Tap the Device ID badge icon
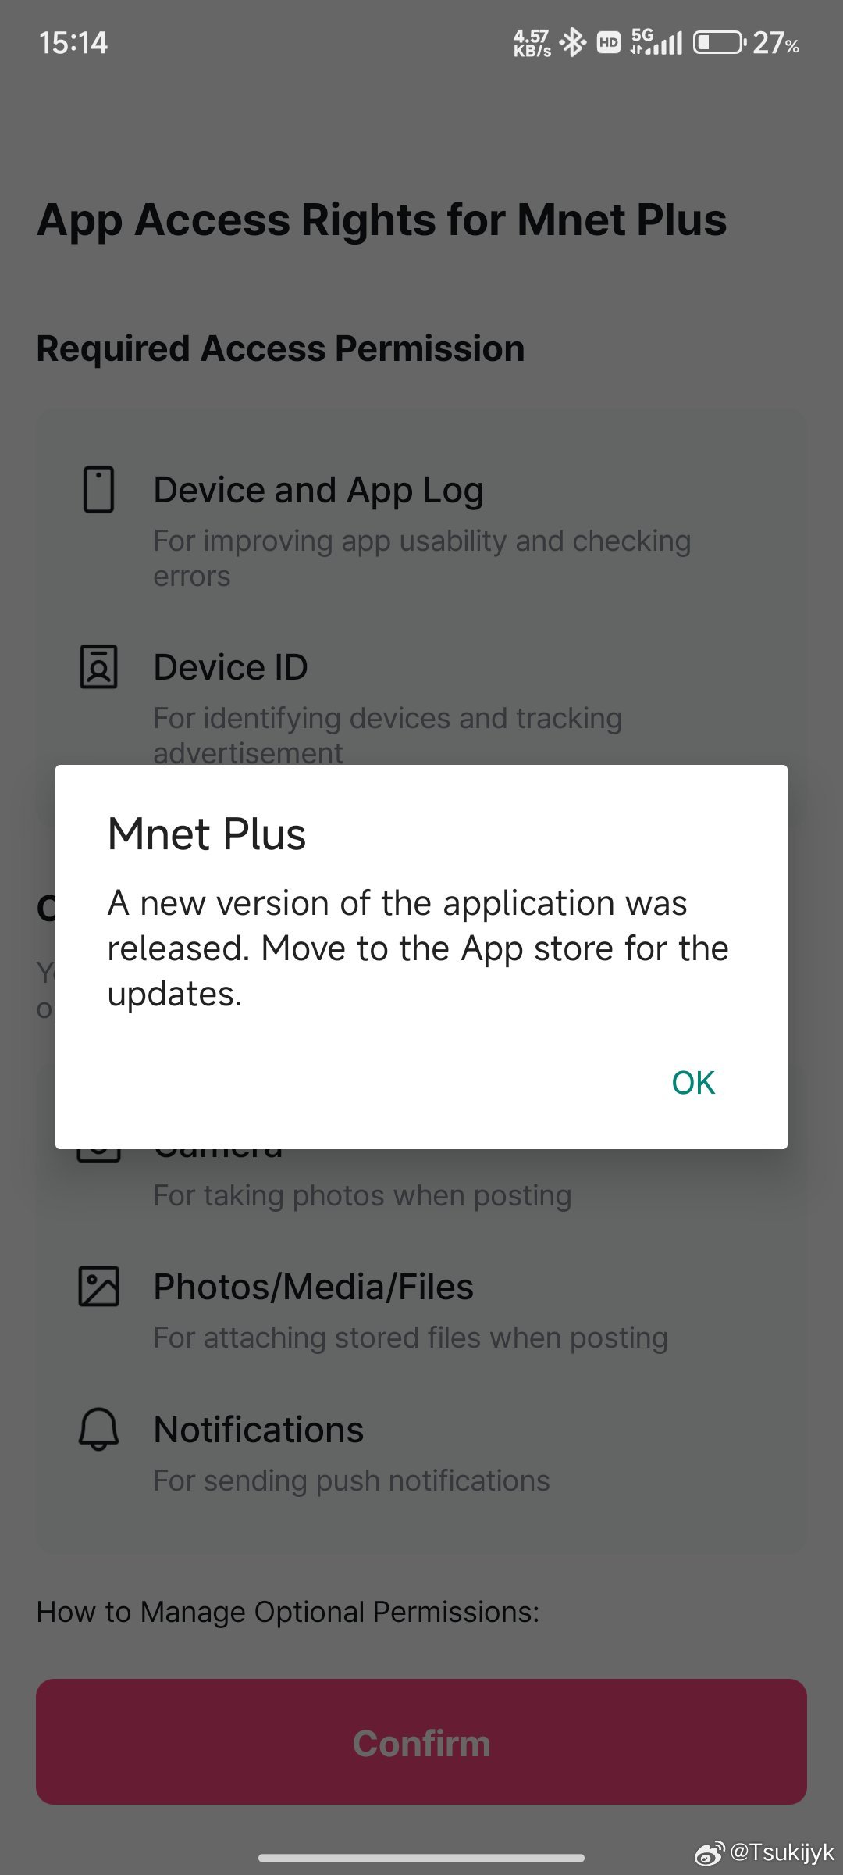 [x=99, y=666]
